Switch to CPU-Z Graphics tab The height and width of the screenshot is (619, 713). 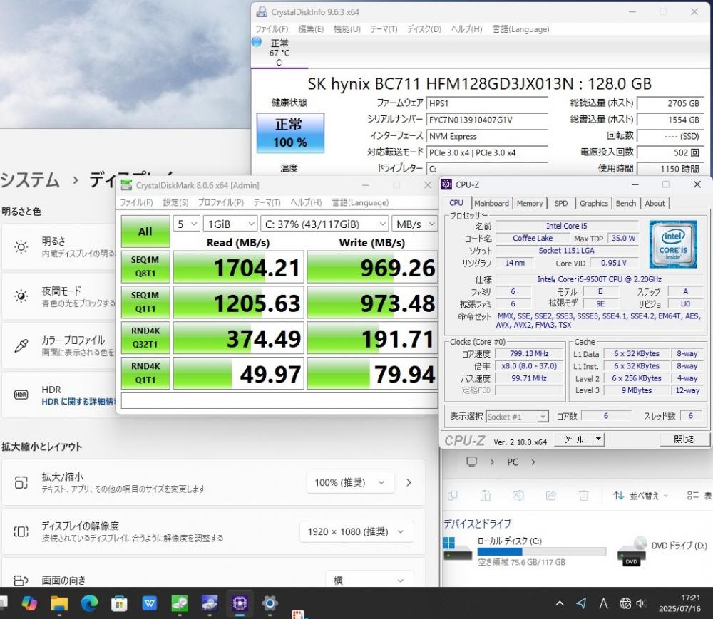pyautogui.click(x=593, y=204)
